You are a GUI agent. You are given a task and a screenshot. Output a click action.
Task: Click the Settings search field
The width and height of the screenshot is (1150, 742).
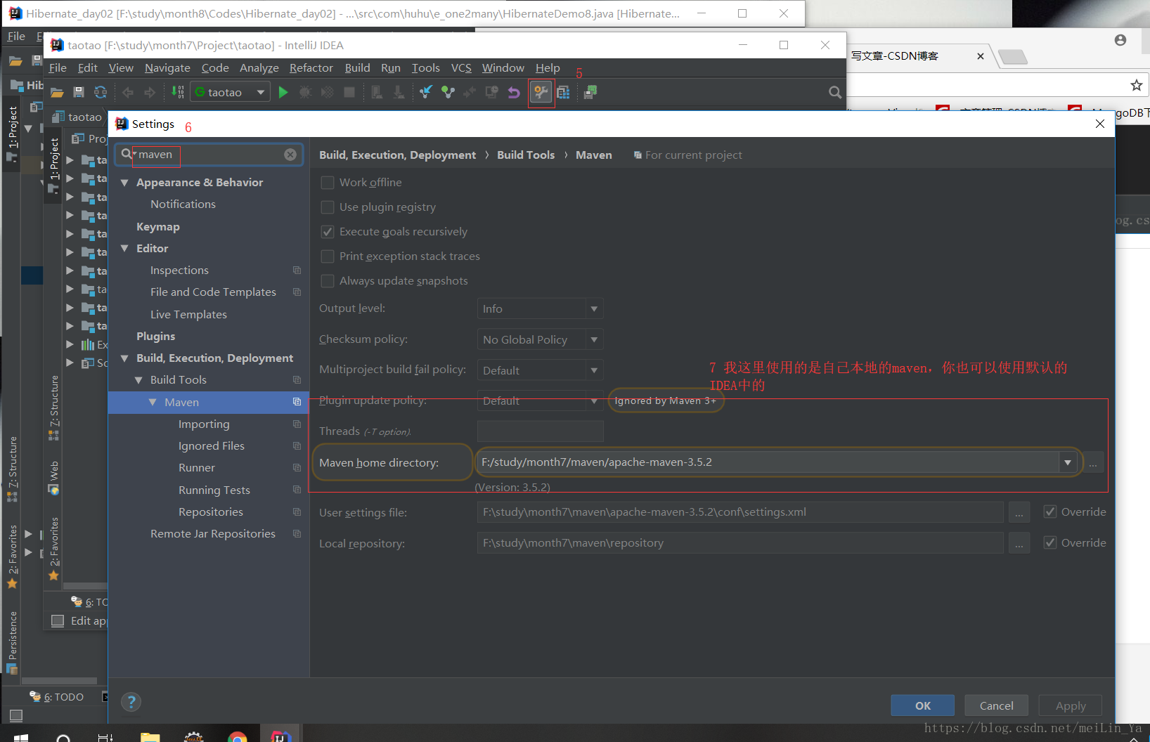(209, 155)
